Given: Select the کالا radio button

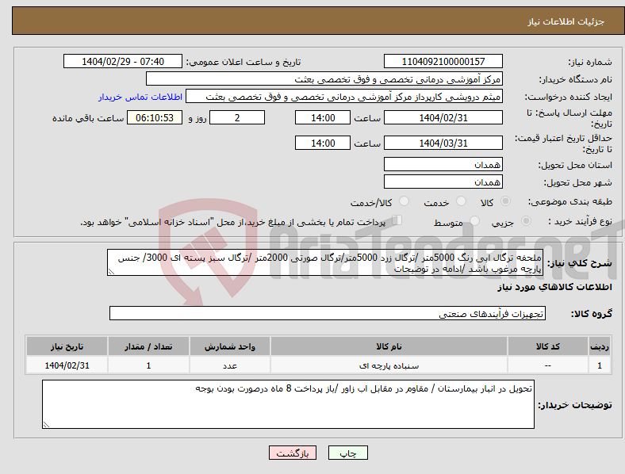Looking at the screenshot, I should click(x=505, y=201).
